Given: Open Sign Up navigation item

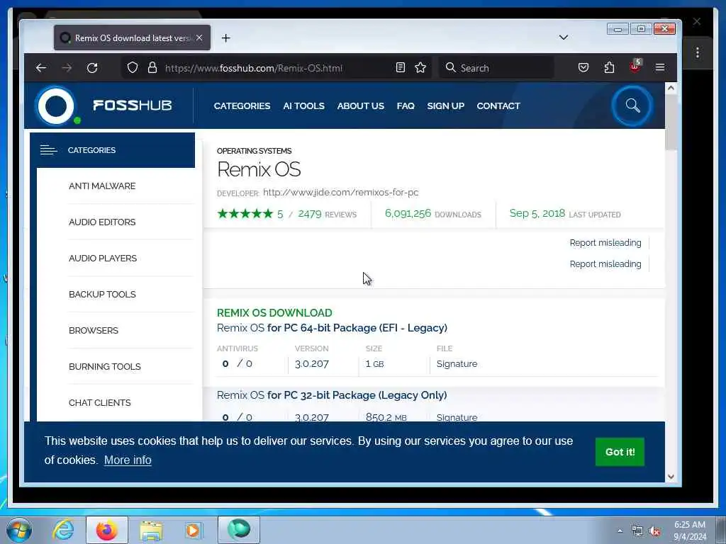Looking at the screenshot, I should pos(445,106).
